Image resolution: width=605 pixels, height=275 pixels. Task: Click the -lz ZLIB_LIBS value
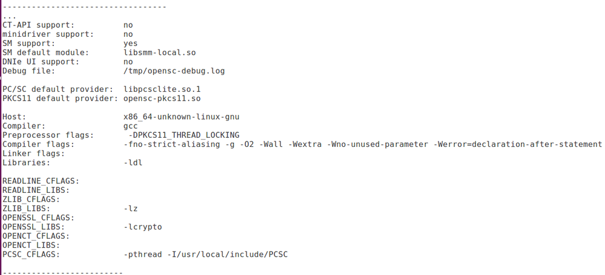click(x=130, y=209)
